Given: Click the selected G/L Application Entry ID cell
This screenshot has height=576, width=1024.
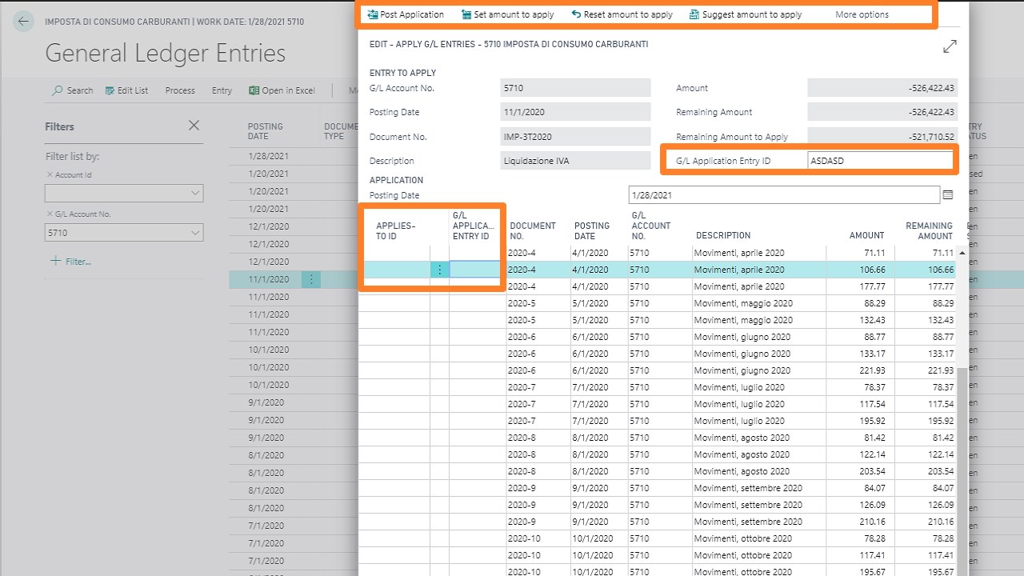Looking at the screenshot, I should [474, 270].
